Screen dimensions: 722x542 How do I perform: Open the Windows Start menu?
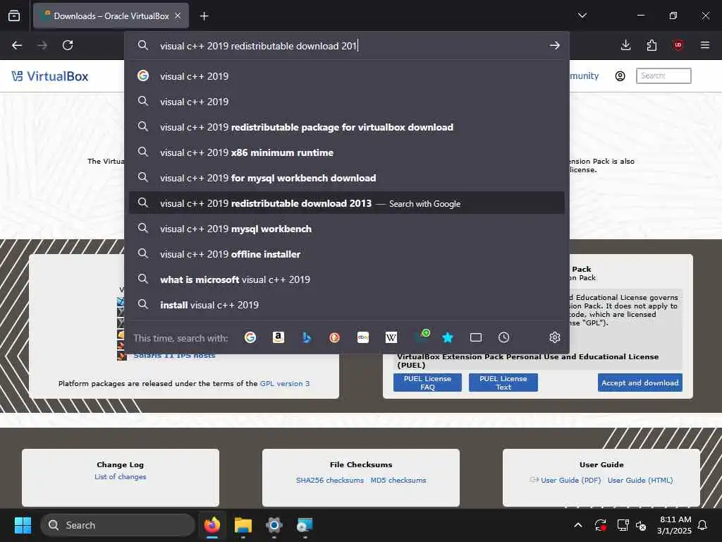coord(23,525)
